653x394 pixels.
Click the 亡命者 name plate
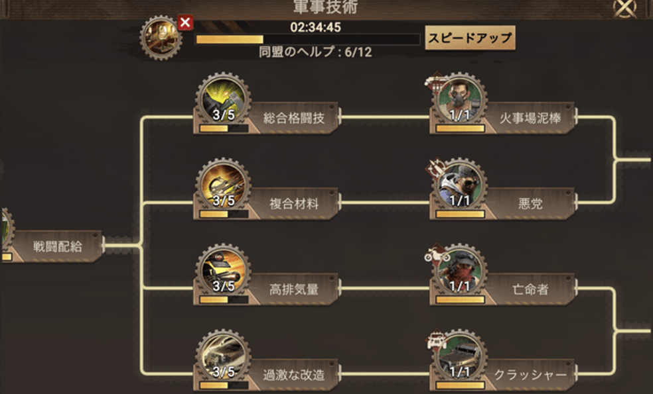tap(530, 289)
